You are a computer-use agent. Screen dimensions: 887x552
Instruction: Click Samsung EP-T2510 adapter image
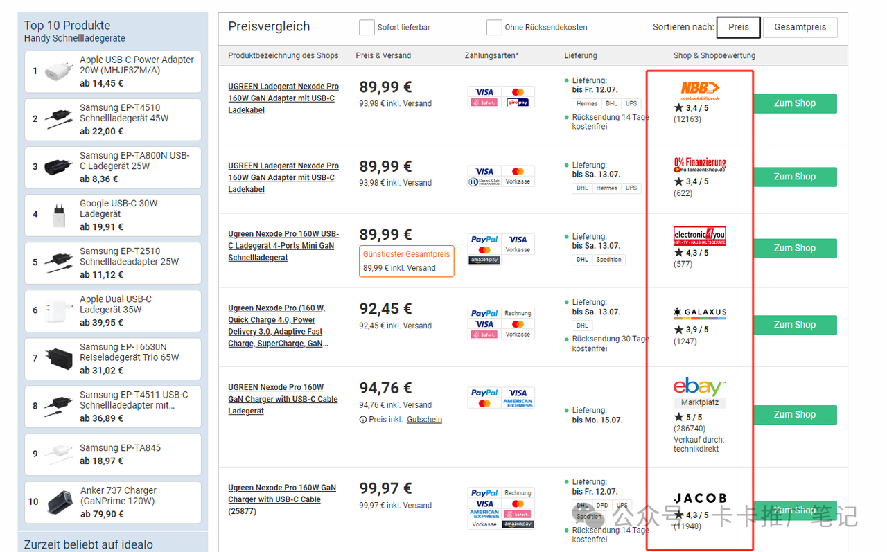[58, 262]
